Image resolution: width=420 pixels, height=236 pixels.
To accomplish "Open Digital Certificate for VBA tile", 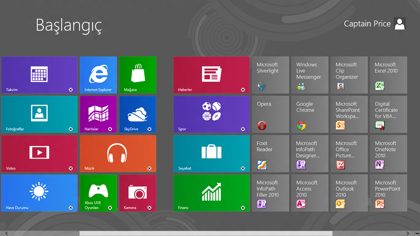I will (x=388, y=114).
